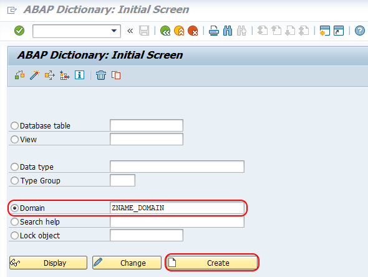Select the Database table radio button
This screenshot has width=368, height=277.
pos(14,125)
